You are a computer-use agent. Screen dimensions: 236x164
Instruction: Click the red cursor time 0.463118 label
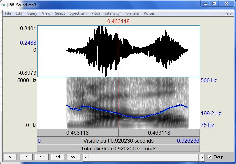(x=118, y=22)
